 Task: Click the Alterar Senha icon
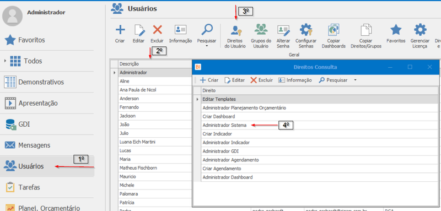[x=283, y=30]
